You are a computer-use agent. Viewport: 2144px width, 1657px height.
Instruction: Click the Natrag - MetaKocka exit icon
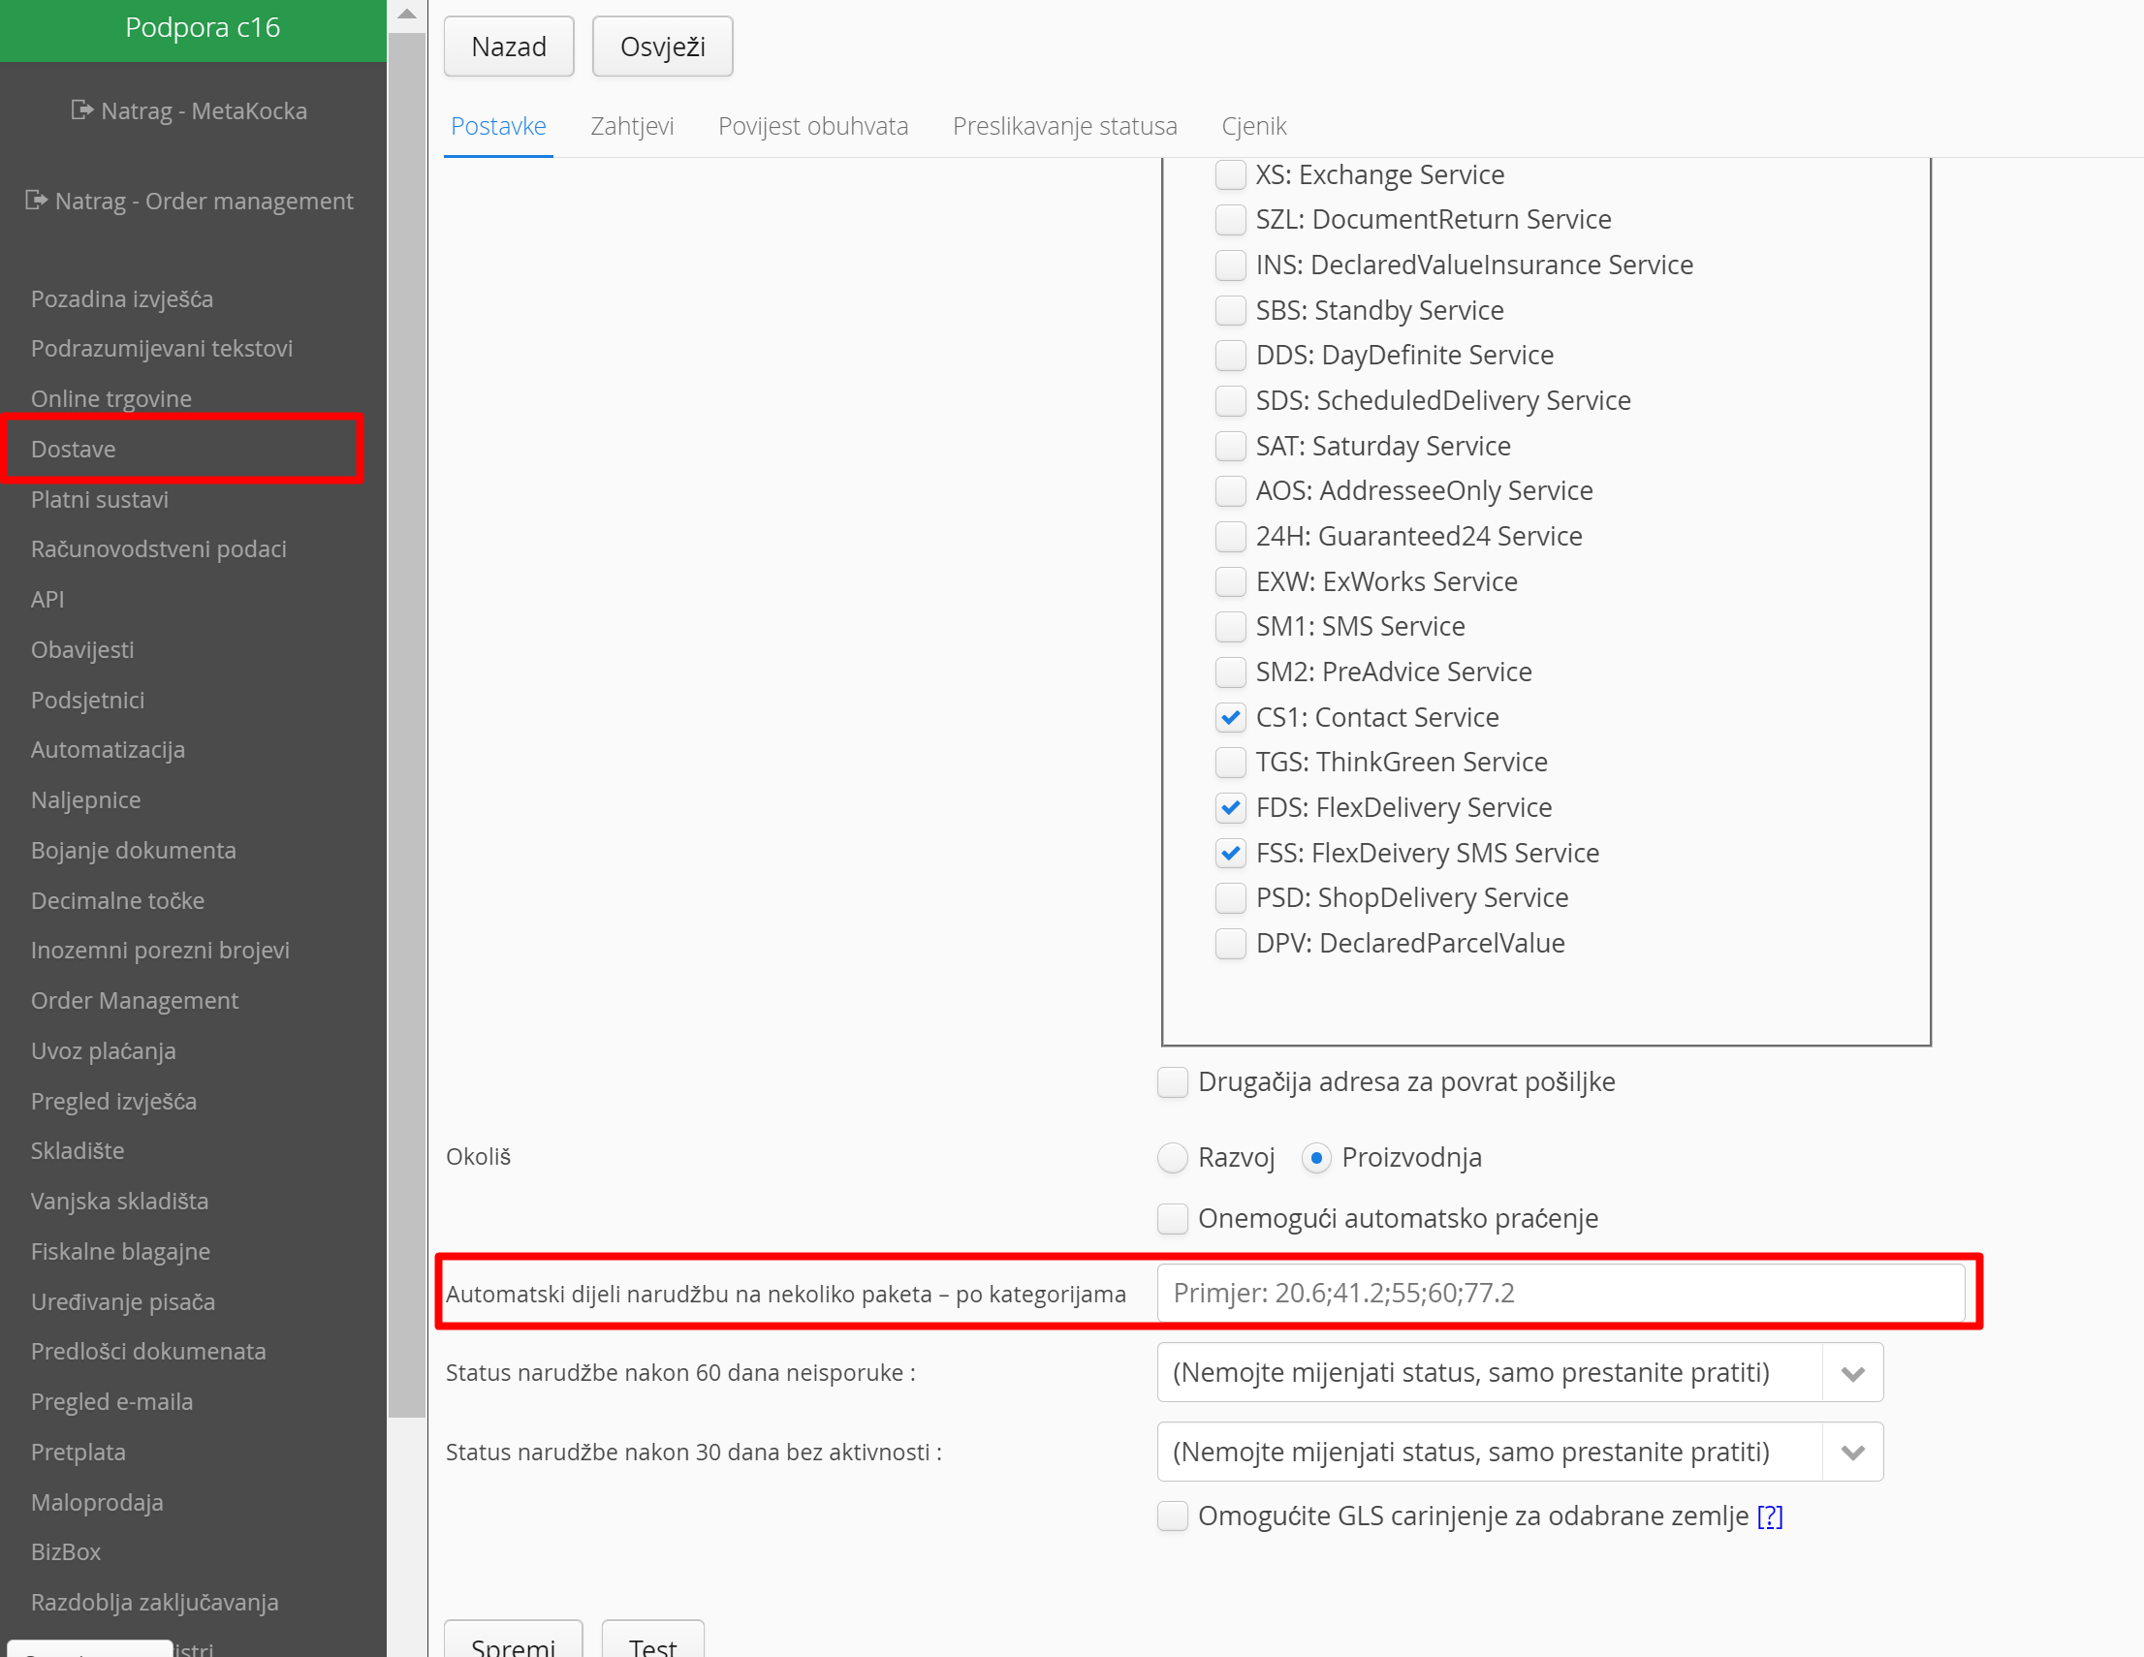tap(82, 109)
